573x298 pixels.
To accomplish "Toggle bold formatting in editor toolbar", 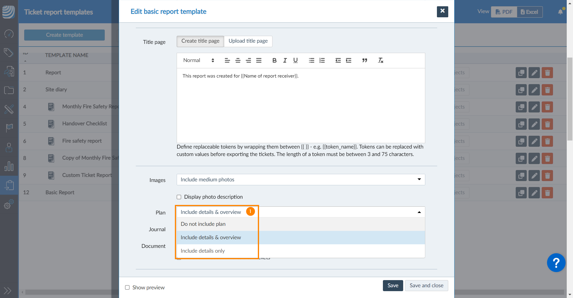I will coord(274,61).
